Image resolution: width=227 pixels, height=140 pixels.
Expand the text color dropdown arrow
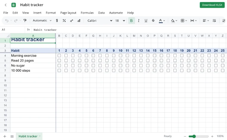pos(164,21)
